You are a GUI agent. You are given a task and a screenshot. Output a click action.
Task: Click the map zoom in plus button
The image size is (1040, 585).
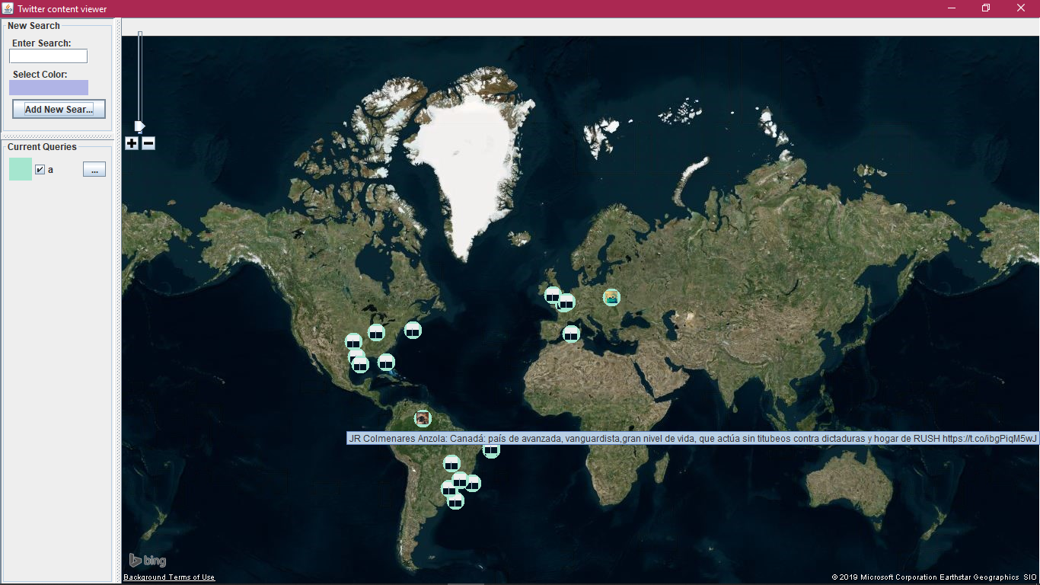pos(132,143)
